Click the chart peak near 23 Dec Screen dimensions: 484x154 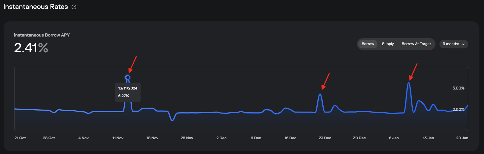point(320,94)
